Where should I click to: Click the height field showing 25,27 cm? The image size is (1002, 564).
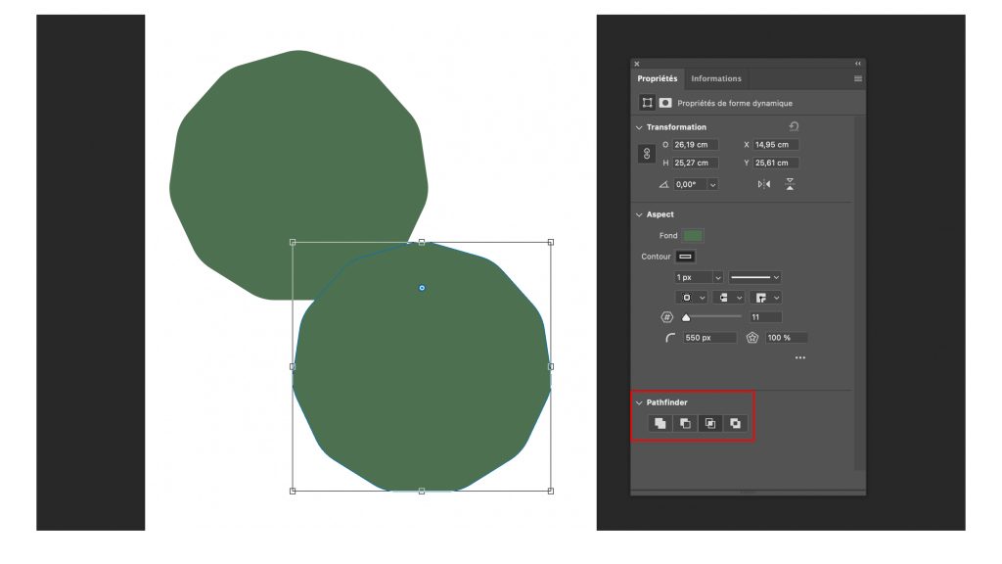[x=696, y=164]
